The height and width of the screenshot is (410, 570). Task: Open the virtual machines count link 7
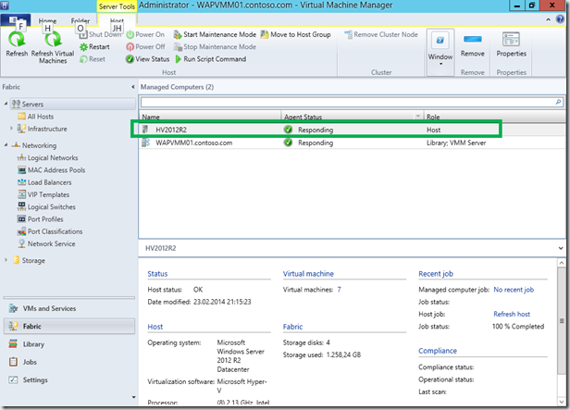[x=339, y=290]
